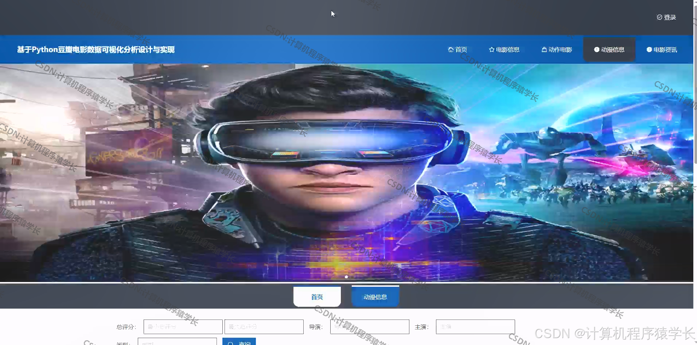697x345 pixels.
Task: Click the VR-goggles carousel banner image
Action: 346,172
